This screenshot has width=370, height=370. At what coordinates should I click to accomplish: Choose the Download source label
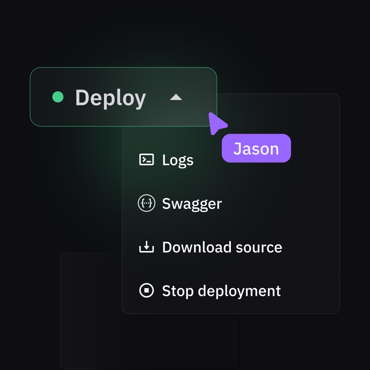click(222, 247)
